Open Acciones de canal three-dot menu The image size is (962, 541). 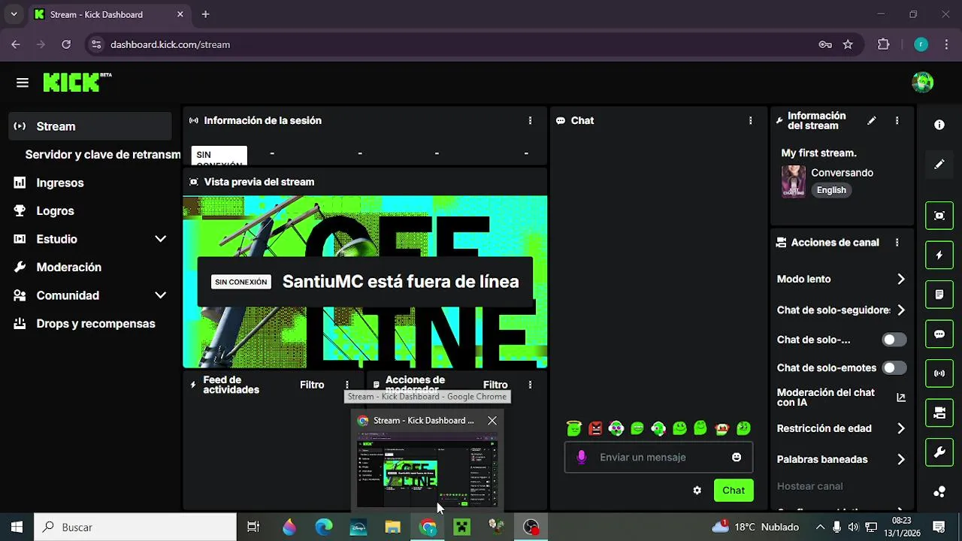(897, 243)
